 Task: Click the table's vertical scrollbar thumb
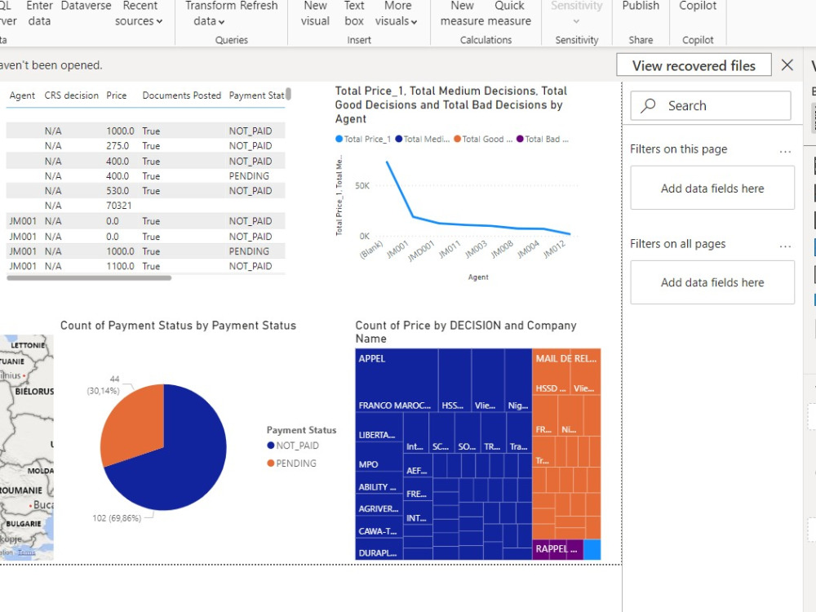coord(288,94)
